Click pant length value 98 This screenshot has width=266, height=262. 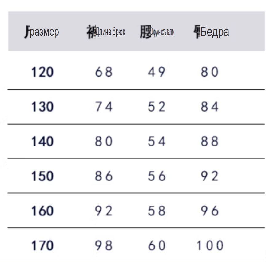click(104, 245)
